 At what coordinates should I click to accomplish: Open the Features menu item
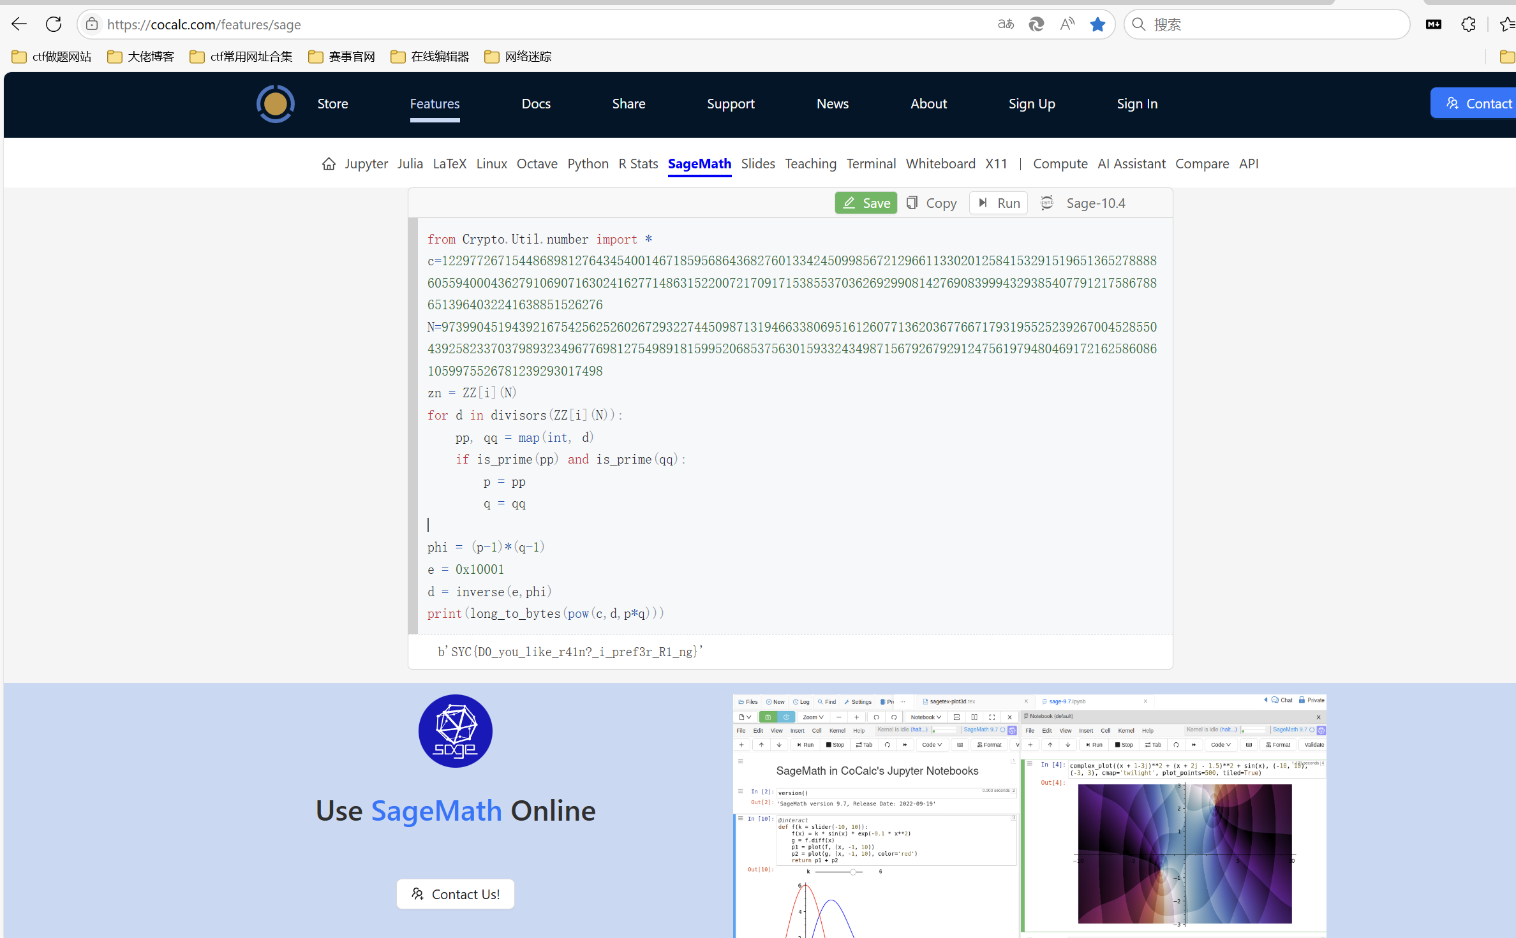(x=435, y=104)
